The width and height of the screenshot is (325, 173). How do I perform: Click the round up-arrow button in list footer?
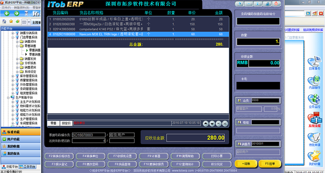205,123
